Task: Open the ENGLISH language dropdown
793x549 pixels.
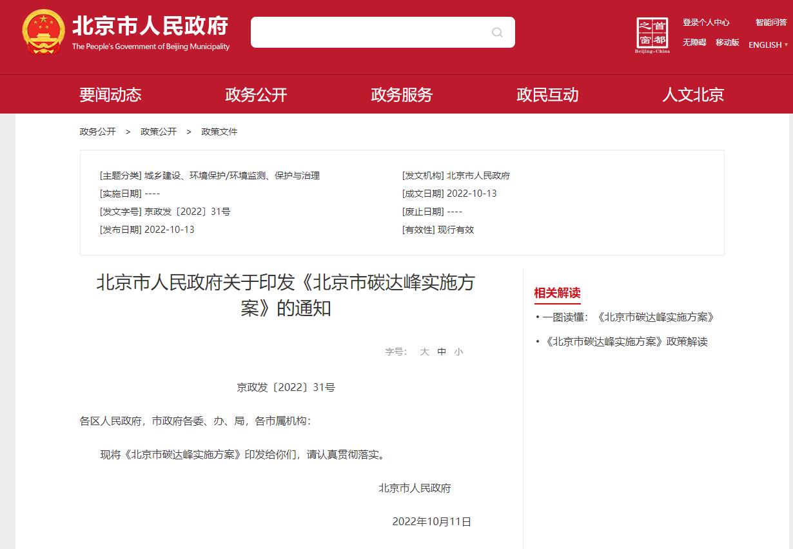Action: point(769,45)
